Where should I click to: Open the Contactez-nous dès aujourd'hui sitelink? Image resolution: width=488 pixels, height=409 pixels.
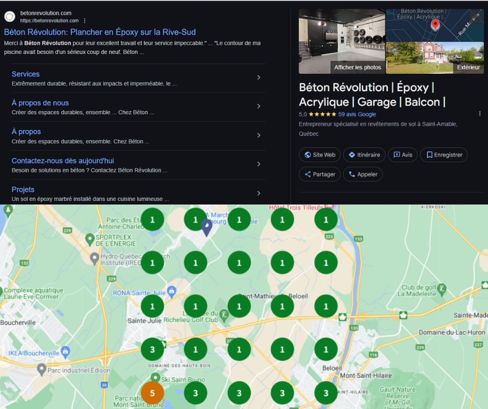[x=63, y=160]
